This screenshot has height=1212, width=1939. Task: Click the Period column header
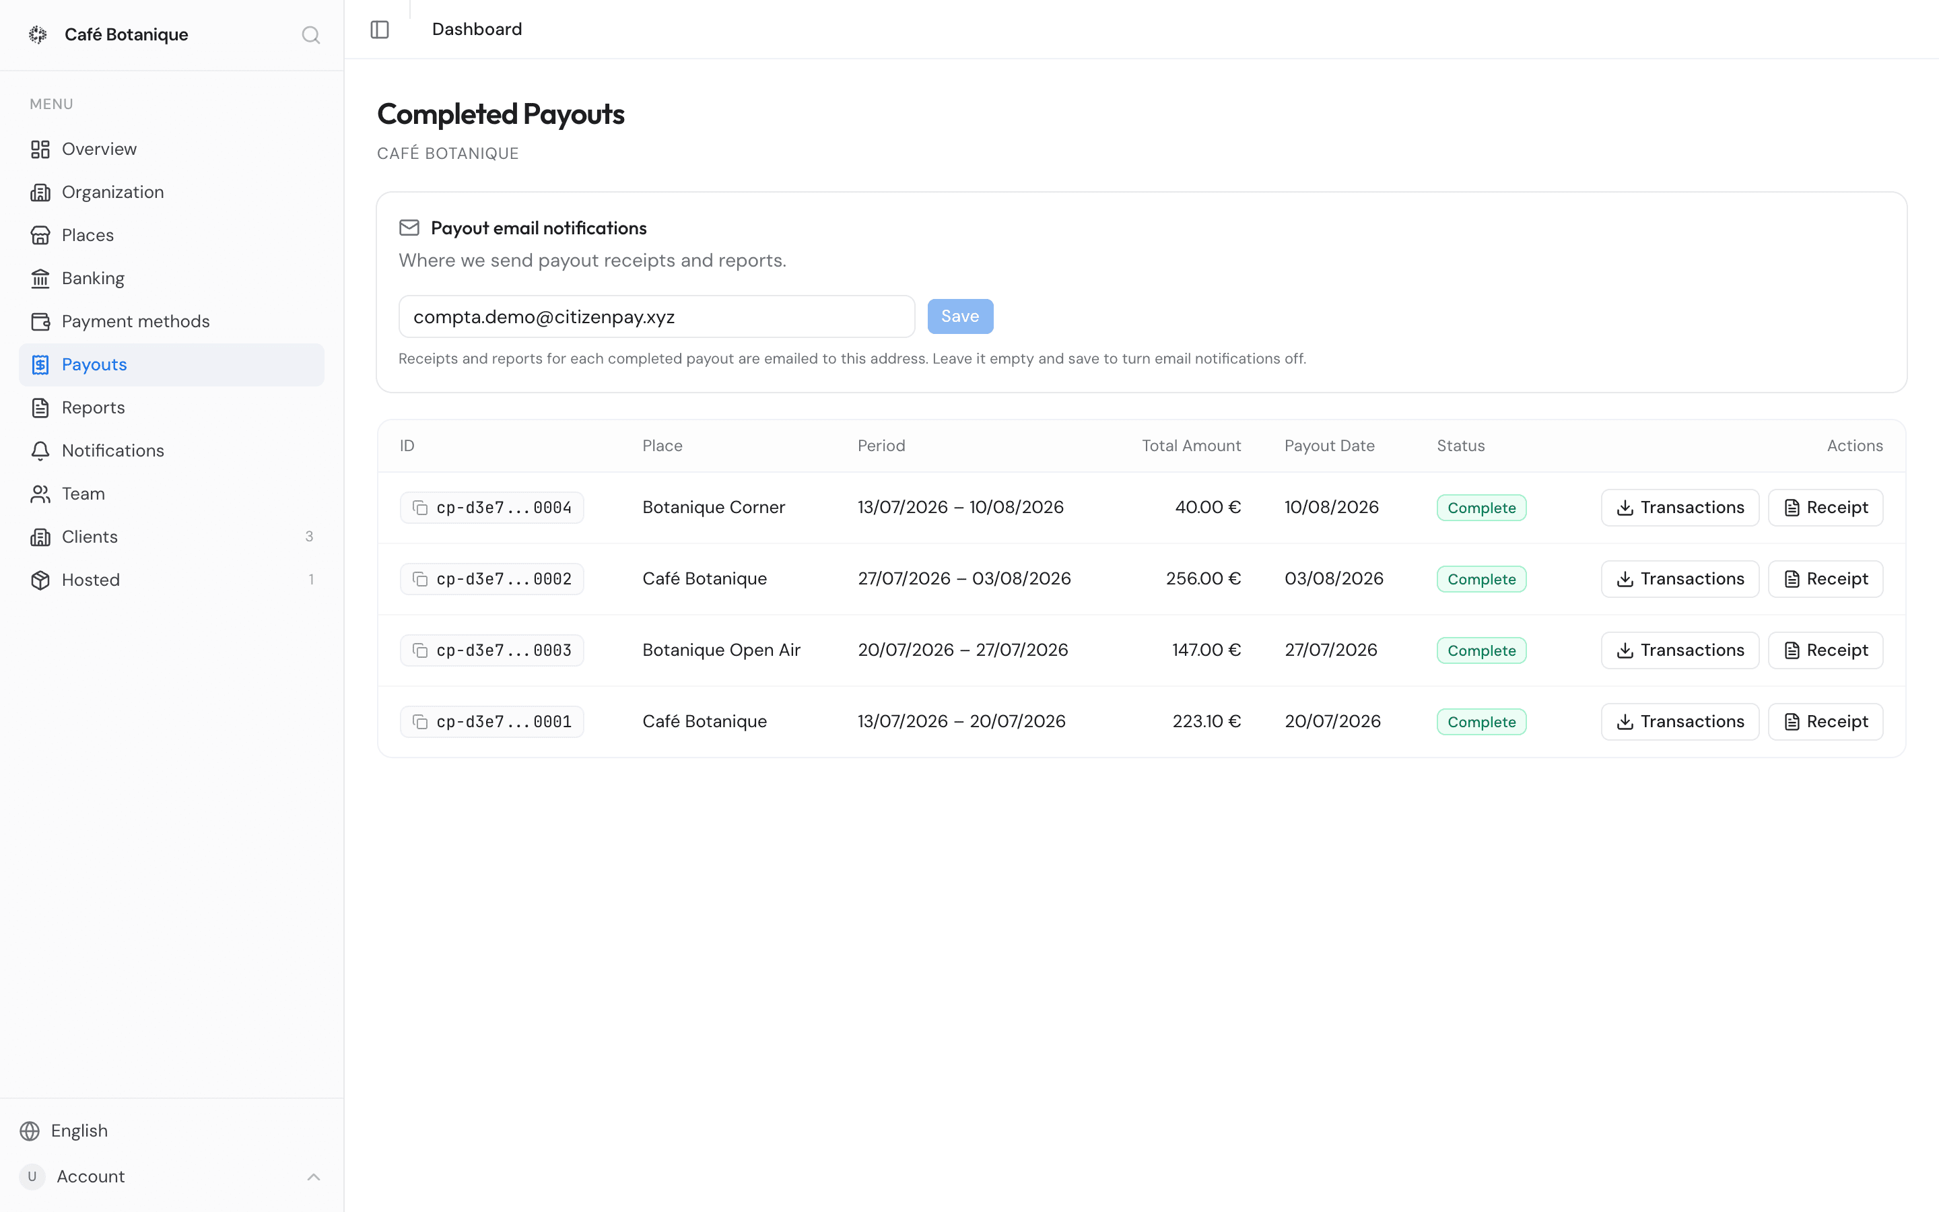point(881,446)
